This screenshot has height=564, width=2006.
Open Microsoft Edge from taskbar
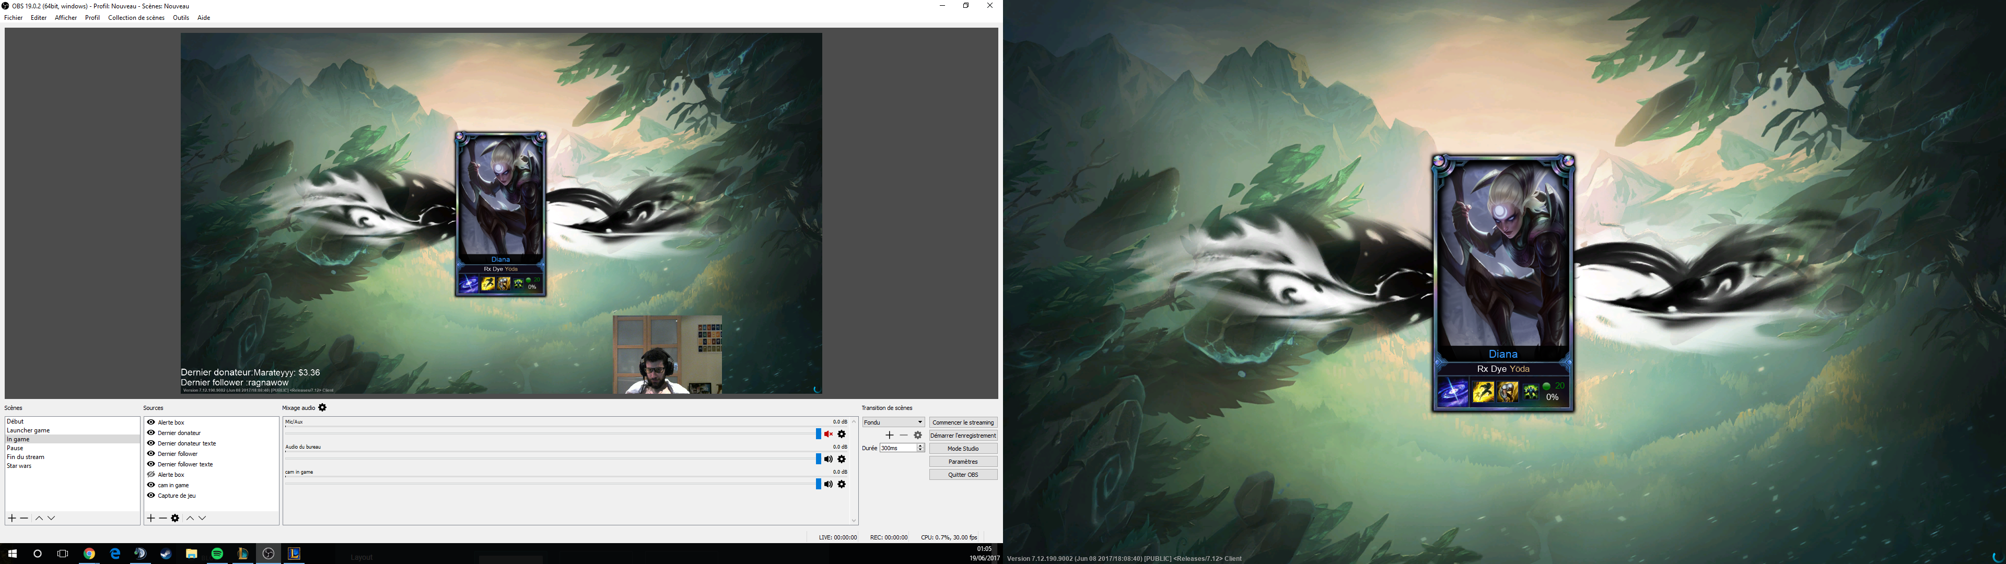tap(115, 554)
